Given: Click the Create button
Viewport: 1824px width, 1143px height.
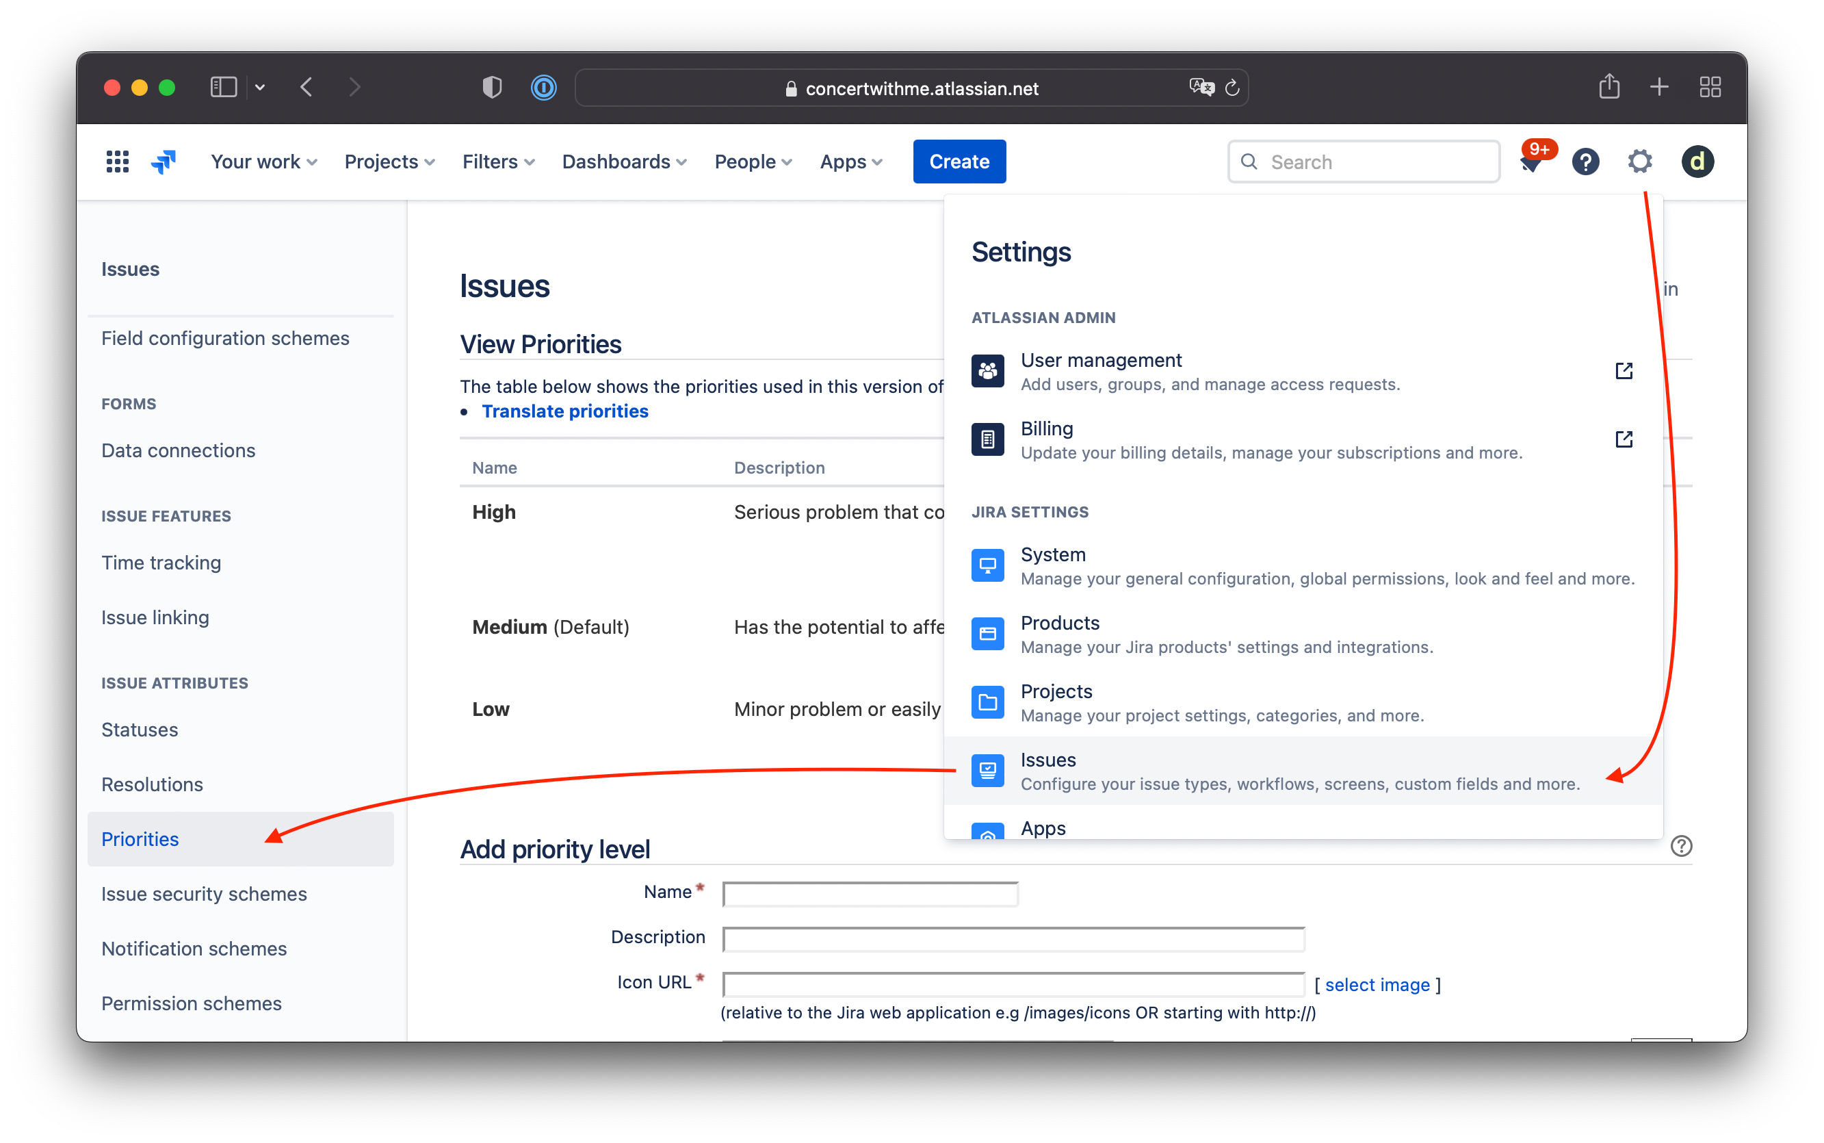Looking at the screenshot, I should pos(958,161).
